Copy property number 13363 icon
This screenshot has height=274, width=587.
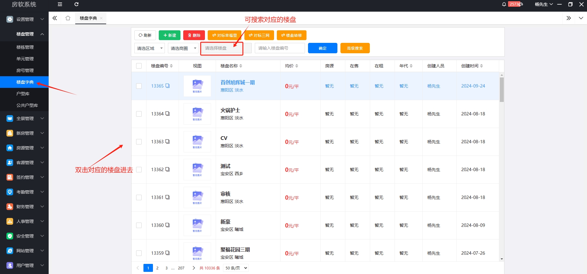(168, 141)
